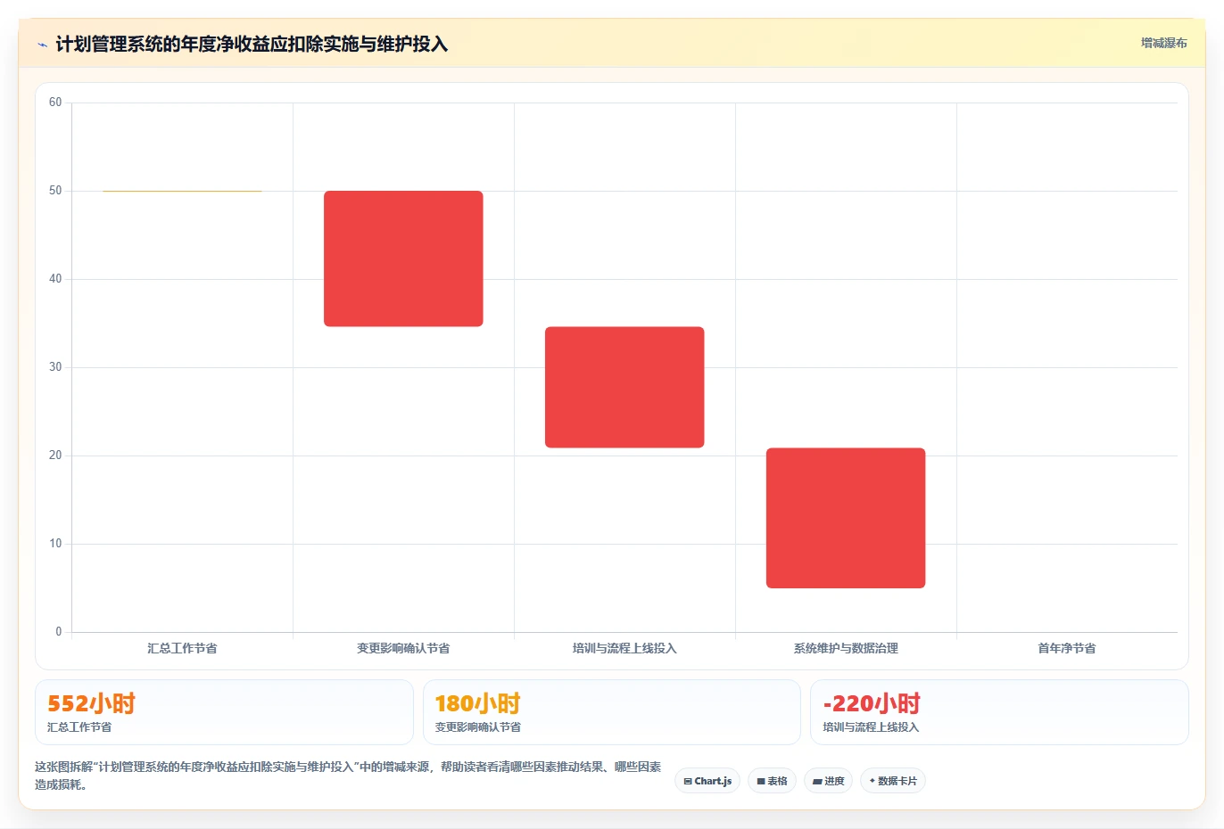Click x-axis label 培训与流程上线投入
Image resolution: width=1224 pixels, height=829 pixels.
pos(624,648)
